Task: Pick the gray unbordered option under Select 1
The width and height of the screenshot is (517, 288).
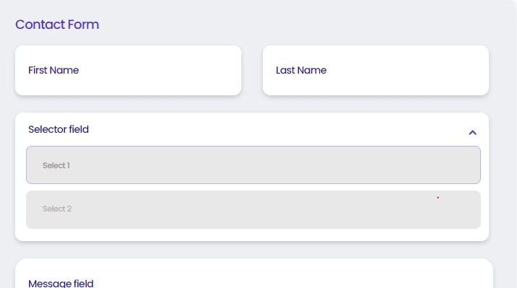Action: pos(253,209)
